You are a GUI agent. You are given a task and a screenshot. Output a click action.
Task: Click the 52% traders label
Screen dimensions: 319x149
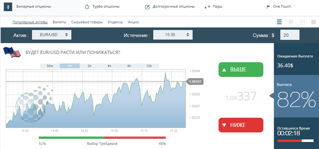[42, 144]
